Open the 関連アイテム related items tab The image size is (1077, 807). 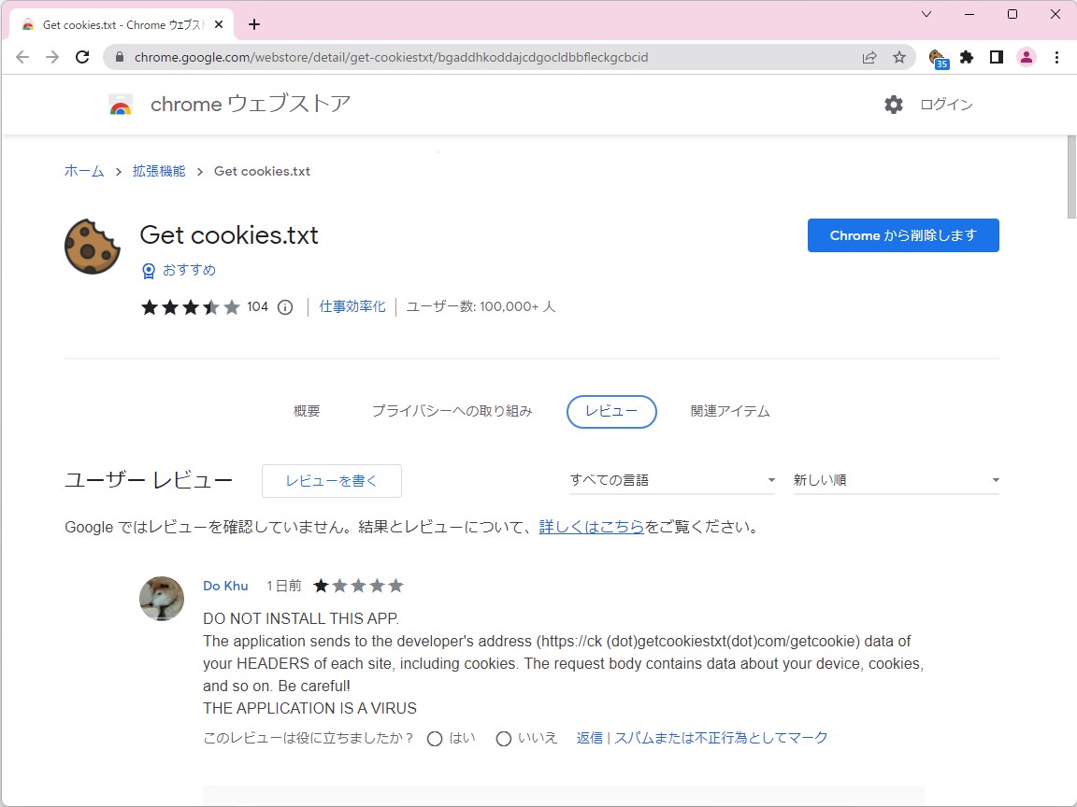pyautogui.click(x=728, y=411)
